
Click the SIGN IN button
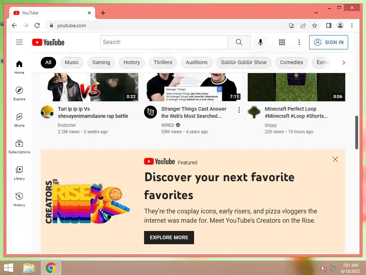coord(328,42)
